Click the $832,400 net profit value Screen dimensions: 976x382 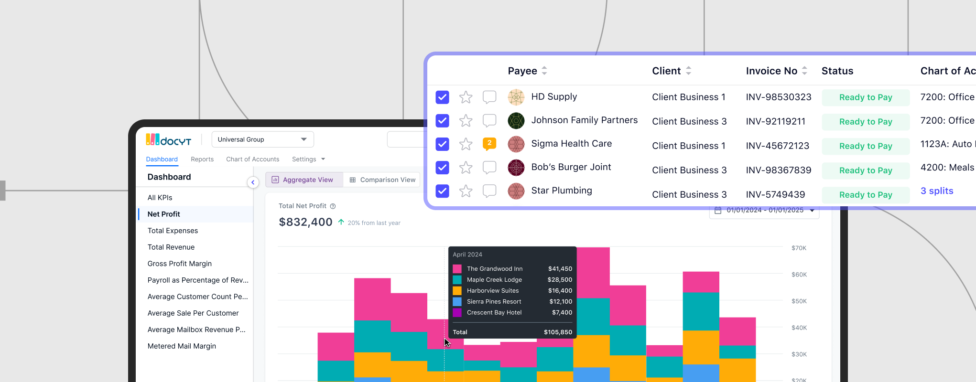(x=305, y=222)
